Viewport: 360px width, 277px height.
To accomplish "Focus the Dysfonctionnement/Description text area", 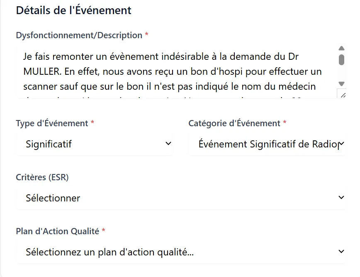I will tap(177, 72).
